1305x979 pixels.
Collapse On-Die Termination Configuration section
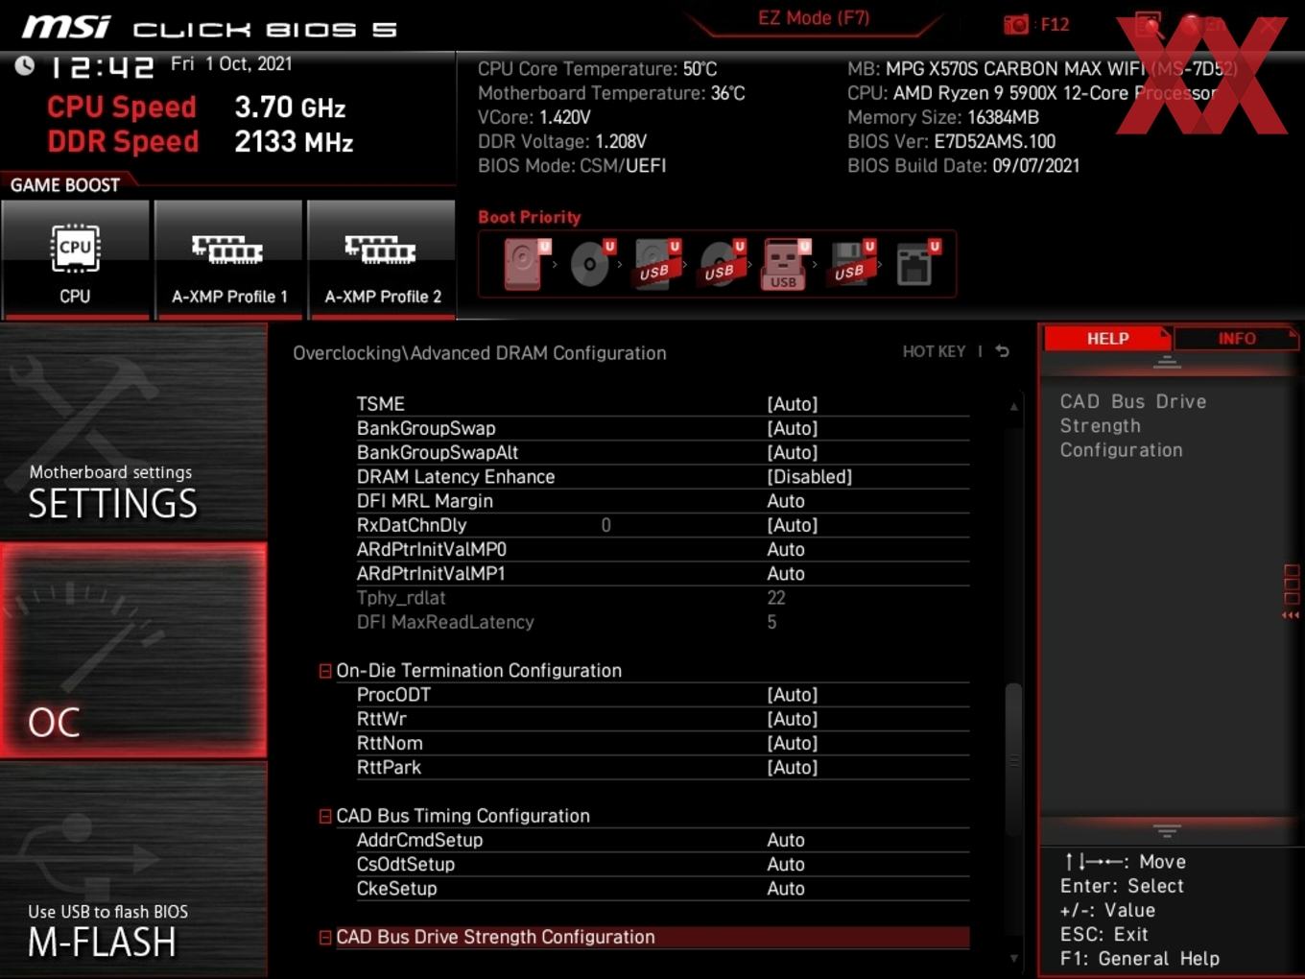[x=325, y=671]
